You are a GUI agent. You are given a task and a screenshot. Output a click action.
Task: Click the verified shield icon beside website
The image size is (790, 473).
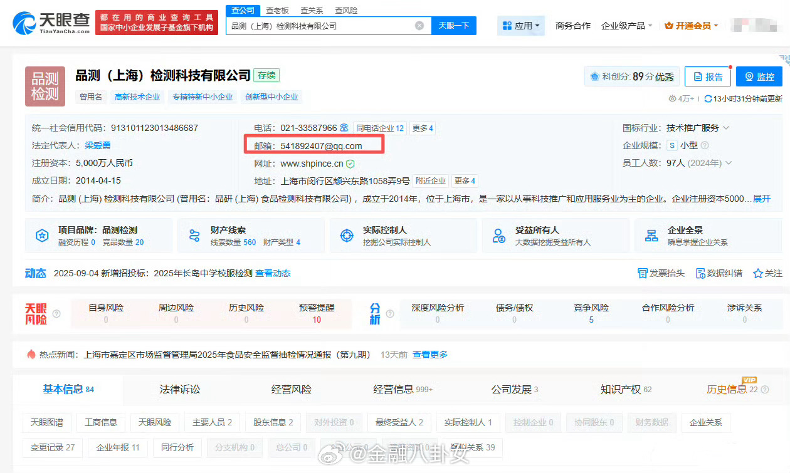click(350, 164)
